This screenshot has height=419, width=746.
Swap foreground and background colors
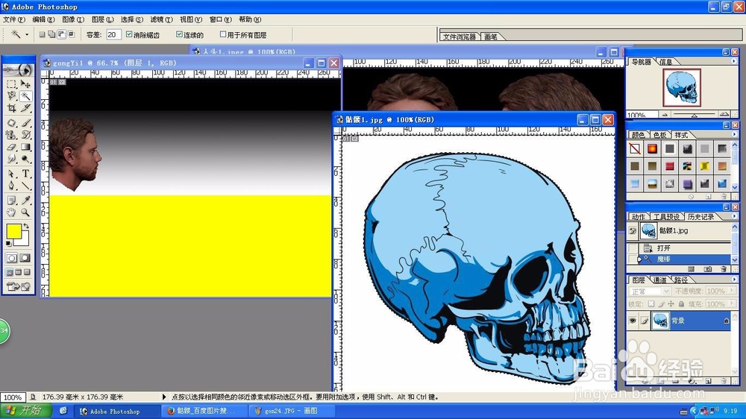pos(27,226)
